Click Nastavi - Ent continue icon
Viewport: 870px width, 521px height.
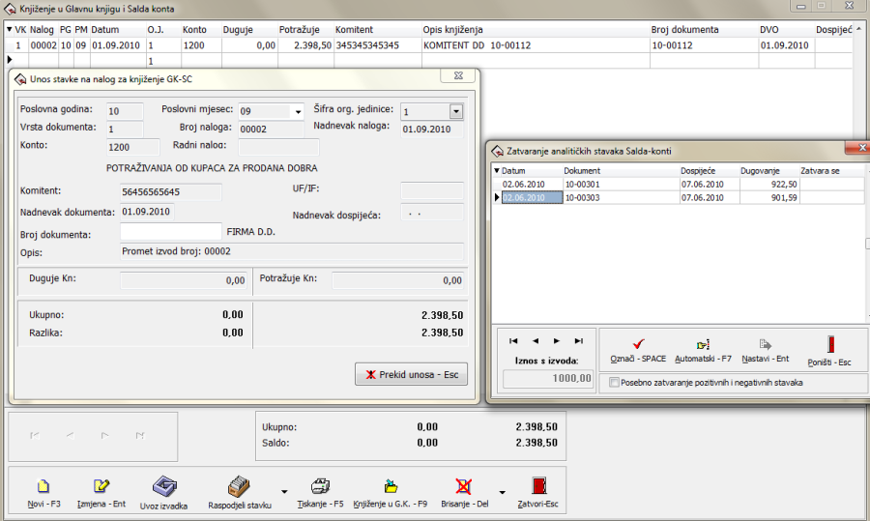pos(766,344)
